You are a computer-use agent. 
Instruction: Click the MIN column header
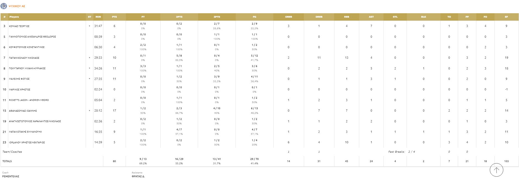click(x=98, y=17)
